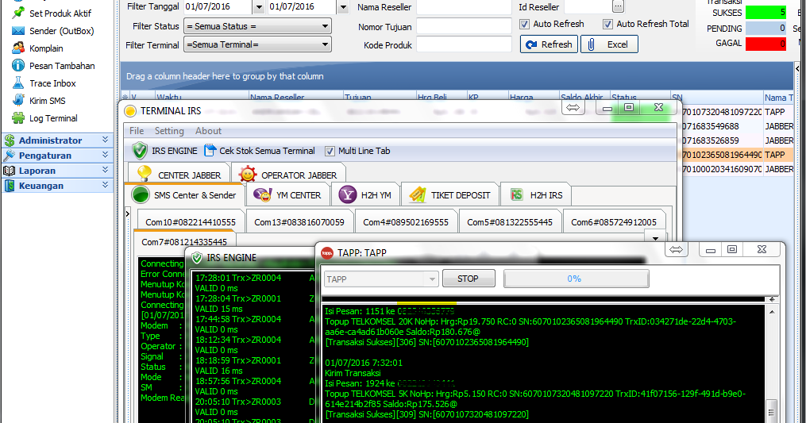806x423 pixels.
Task: Click OPERATOR JABBER smiley gear icon
Action: click(247, 175)
